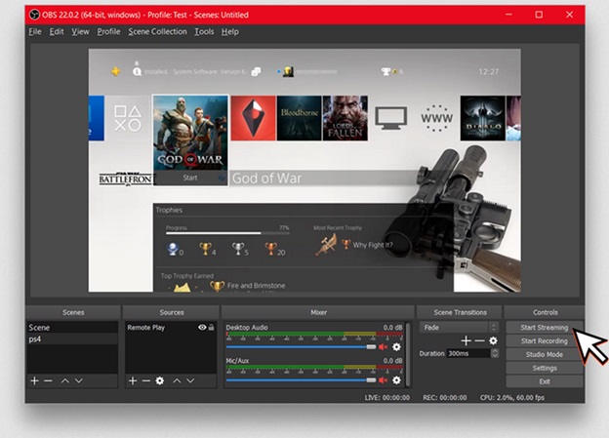Open the Settings button in Controls

click(545, 368)
